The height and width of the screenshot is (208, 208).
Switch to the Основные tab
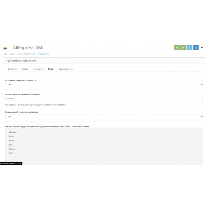tap(12, 69)
